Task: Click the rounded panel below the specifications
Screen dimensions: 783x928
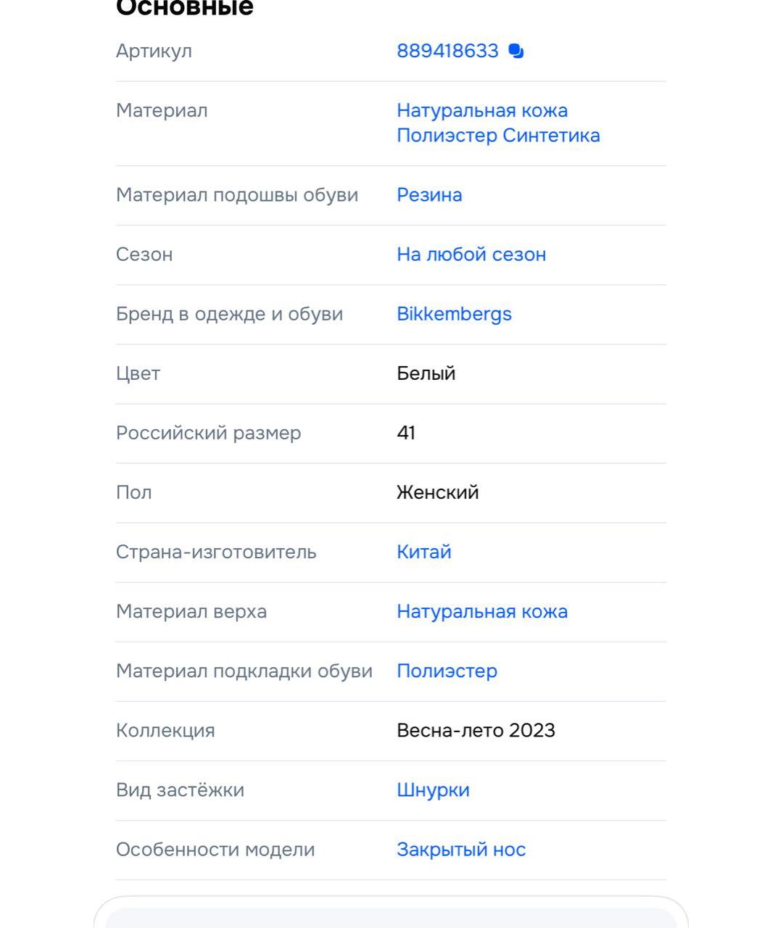Action: tap(391, 915)
